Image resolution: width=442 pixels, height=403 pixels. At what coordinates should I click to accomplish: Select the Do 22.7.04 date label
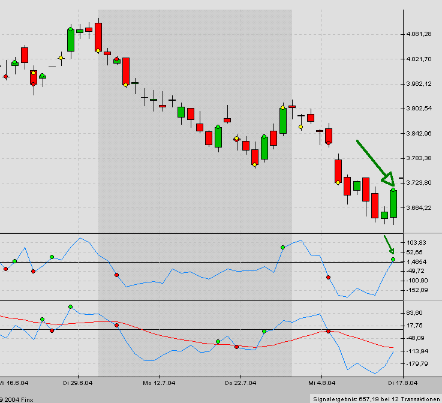click(240, 382)
